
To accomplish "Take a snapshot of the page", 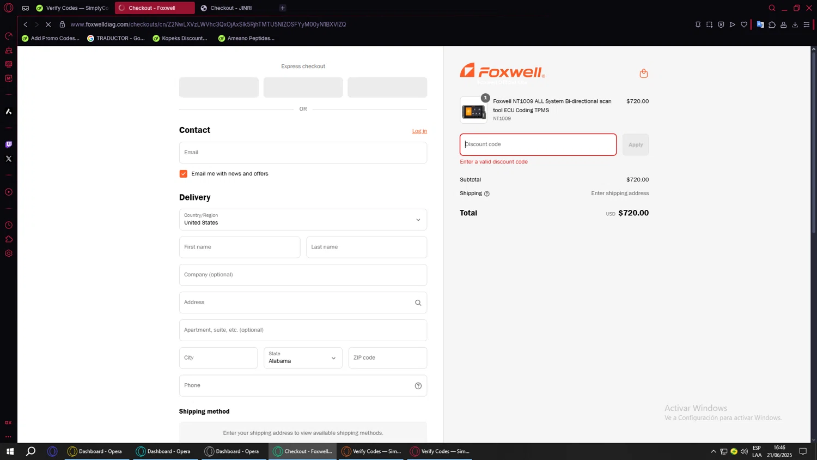I will click(709, 25).
